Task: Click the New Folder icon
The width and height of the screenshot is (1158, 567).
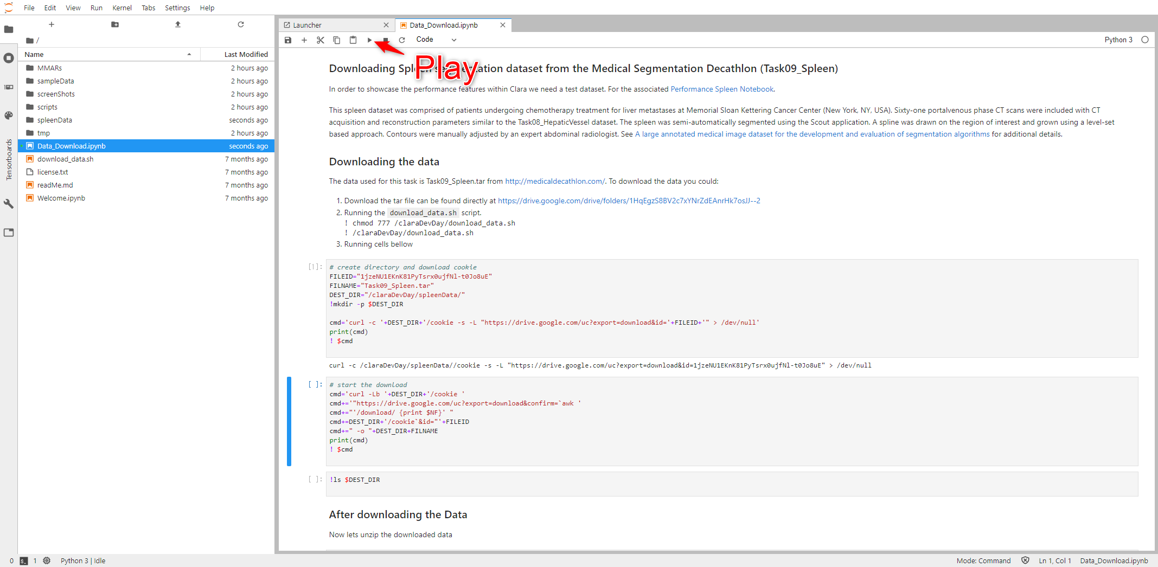Action: pos(115,24)
